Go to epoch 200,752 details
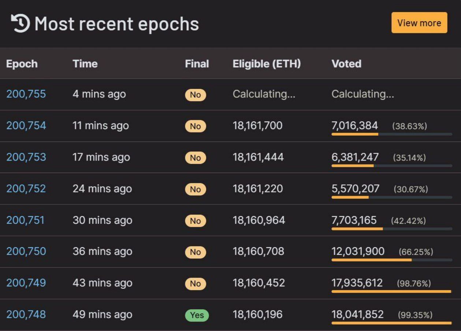The height and width of the screenshot is (331, 461). (x=26, y=188)
